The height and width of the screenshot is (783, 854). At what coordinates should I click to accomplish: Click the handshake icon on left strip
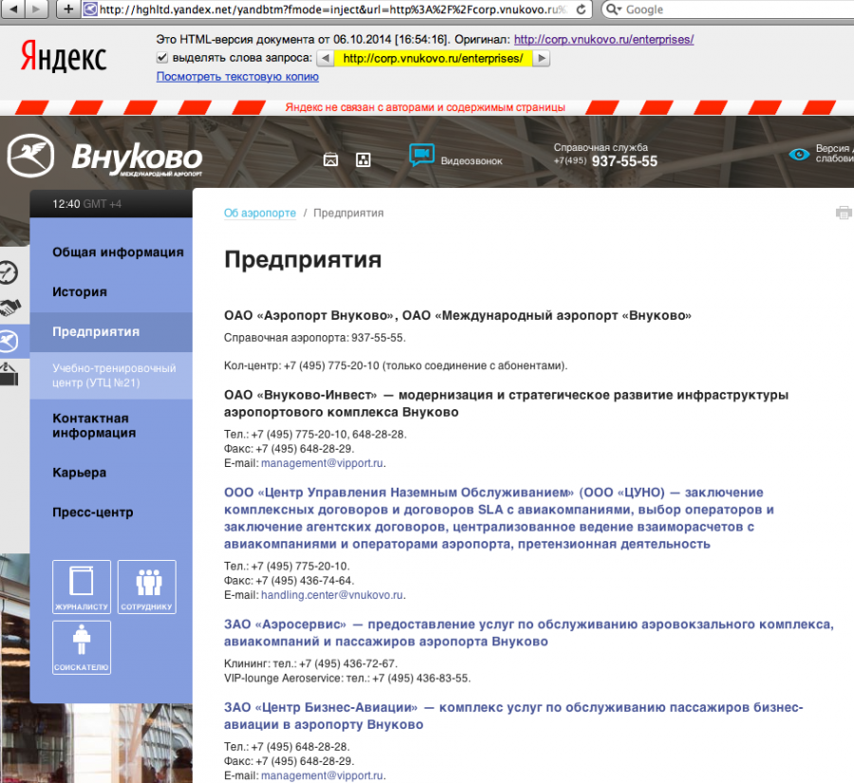(9, 308)
